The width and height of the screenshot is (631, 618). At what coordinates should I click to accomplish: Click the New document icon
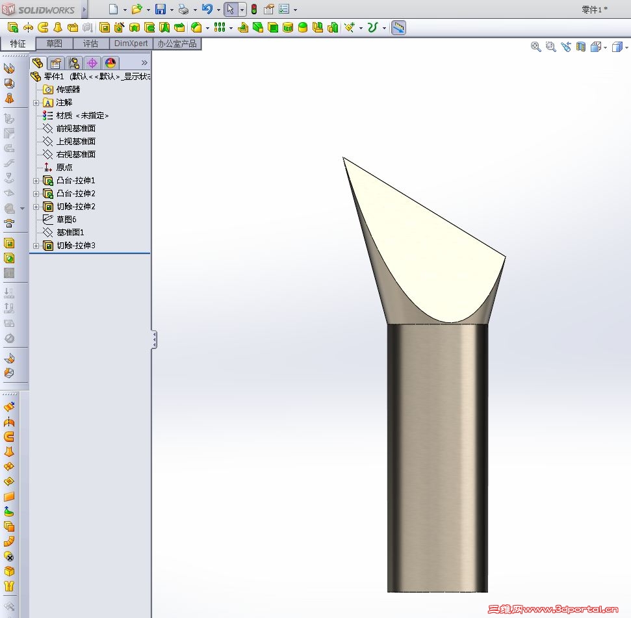114,9
